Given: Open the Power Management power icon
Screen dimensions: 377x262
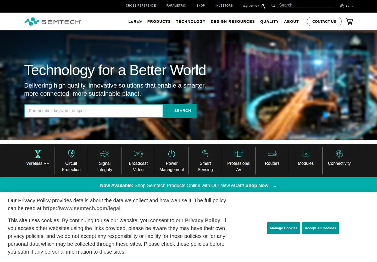Looking at the screenshot, I should click(x=172, y=154).
